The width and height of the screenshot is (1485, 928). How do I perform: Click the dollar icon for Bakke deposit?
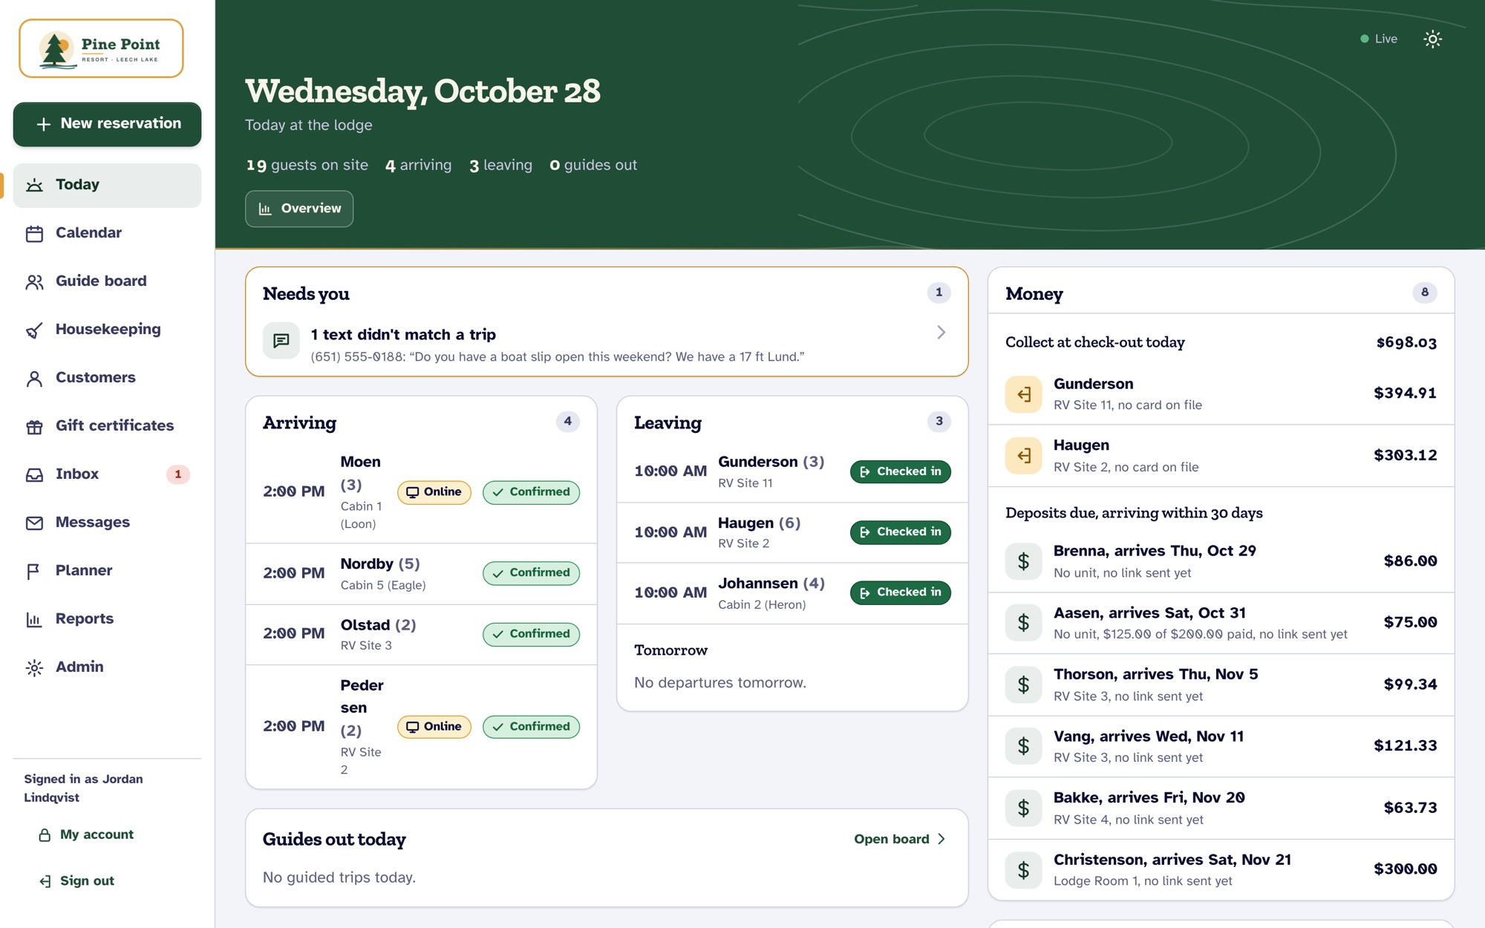point(1024,808)
